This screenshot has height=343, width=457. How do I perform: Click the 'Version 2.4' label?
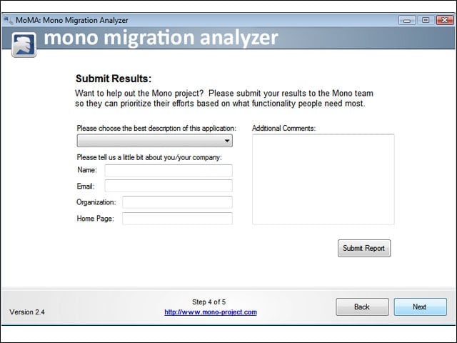27,312
